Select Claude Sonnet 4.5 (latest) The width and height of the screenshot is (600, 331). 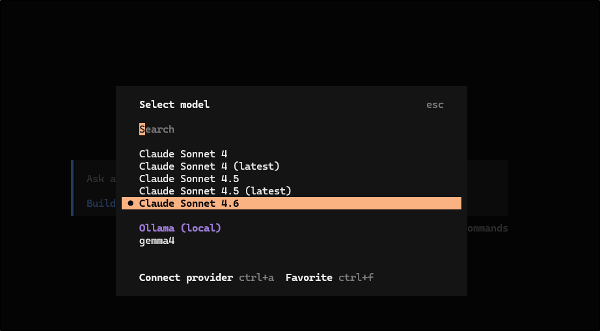(215, 191)
